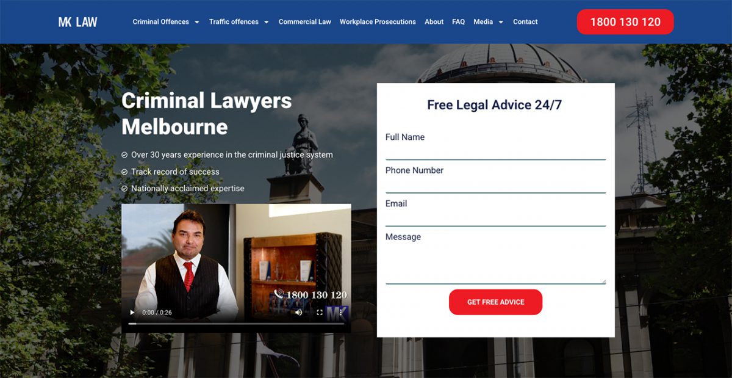Screen dimensions: 732x378
Task: Open video more options menu
Action: [x=340, y=312]
